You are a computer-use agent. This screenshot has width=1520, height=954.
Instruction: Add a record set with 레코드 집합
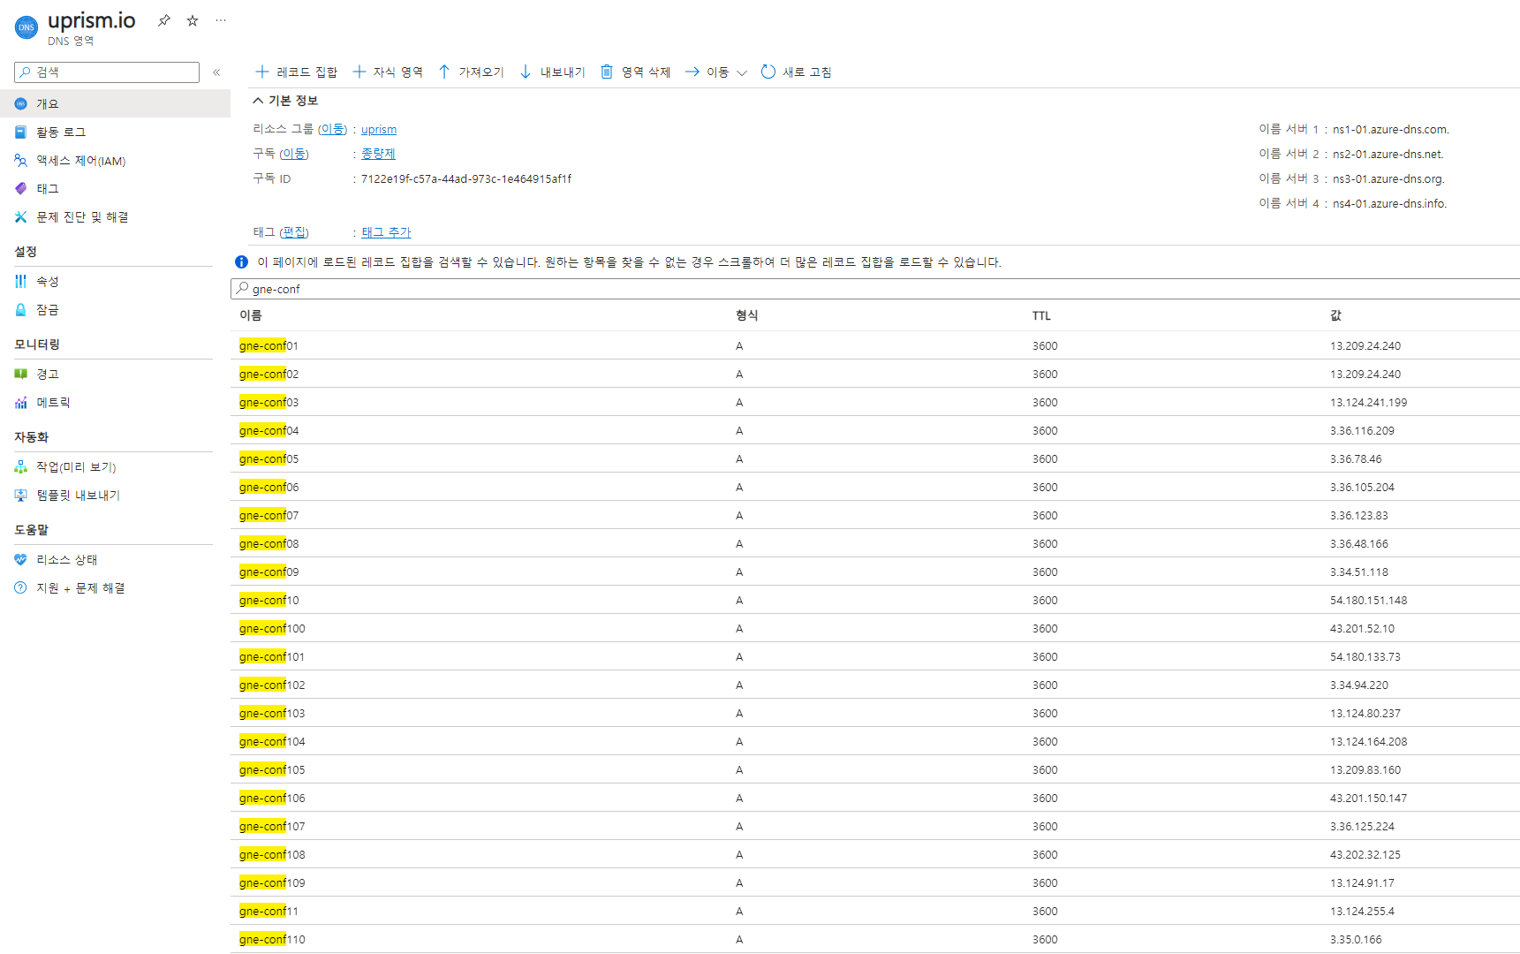[296, 72]
